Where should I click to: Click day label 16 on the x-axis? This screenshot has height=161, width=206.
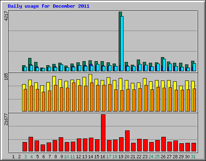click(x=103, y=157)
